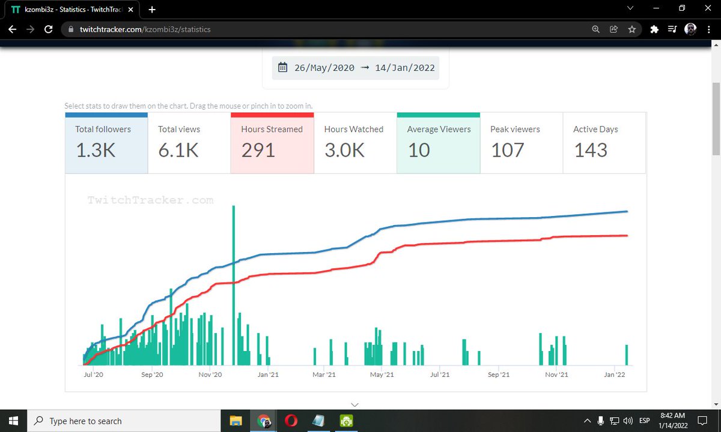
Task: Bookmark this page with the star icon
Action: point(631,29)
